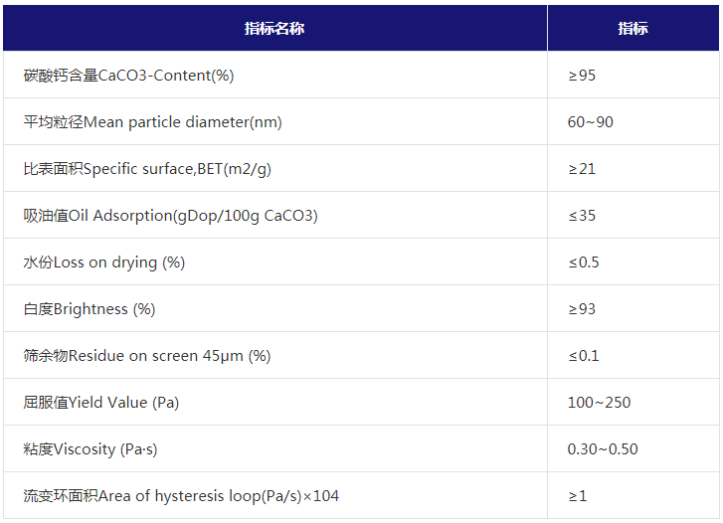Screen dimensions: 723x523
Task: Click the 指标 column header
Action: pos(632,28)
